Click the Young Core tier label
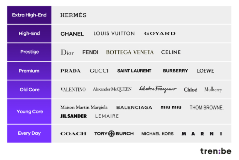Screen dimensions: 239x160 tap(29, 111)
